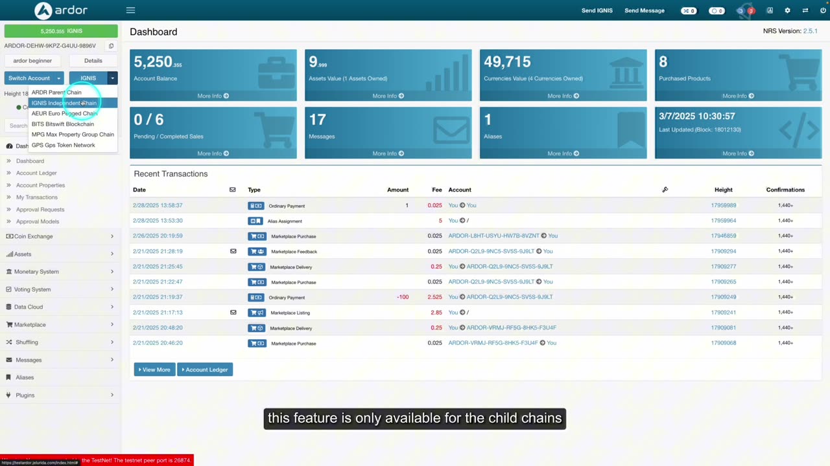Select ARDR Parent Chain from dropdown
The height and width of the screenshot is (466, 830).
pyautogui.click(x=73, y=92)
